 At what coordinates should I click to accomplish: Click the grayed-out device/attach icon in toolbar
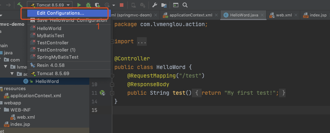coord(133,5)
